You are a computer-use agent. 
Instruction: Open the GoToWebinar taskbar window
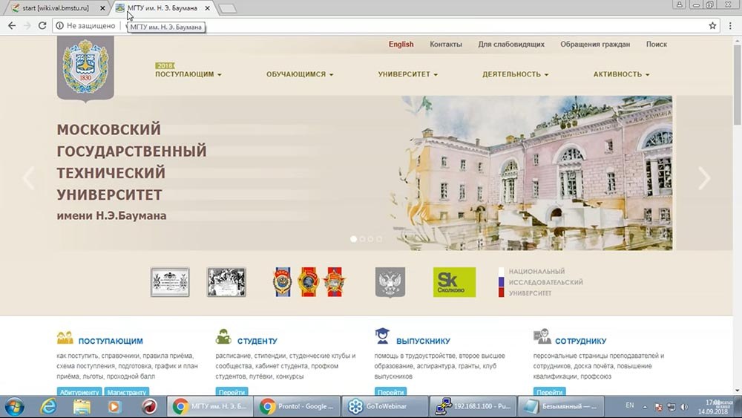pos(384,407)
